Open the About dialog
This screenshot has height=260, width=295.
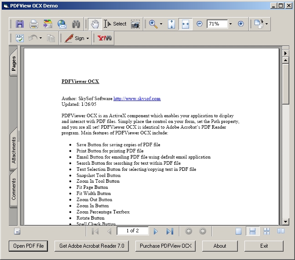[220, 246]
